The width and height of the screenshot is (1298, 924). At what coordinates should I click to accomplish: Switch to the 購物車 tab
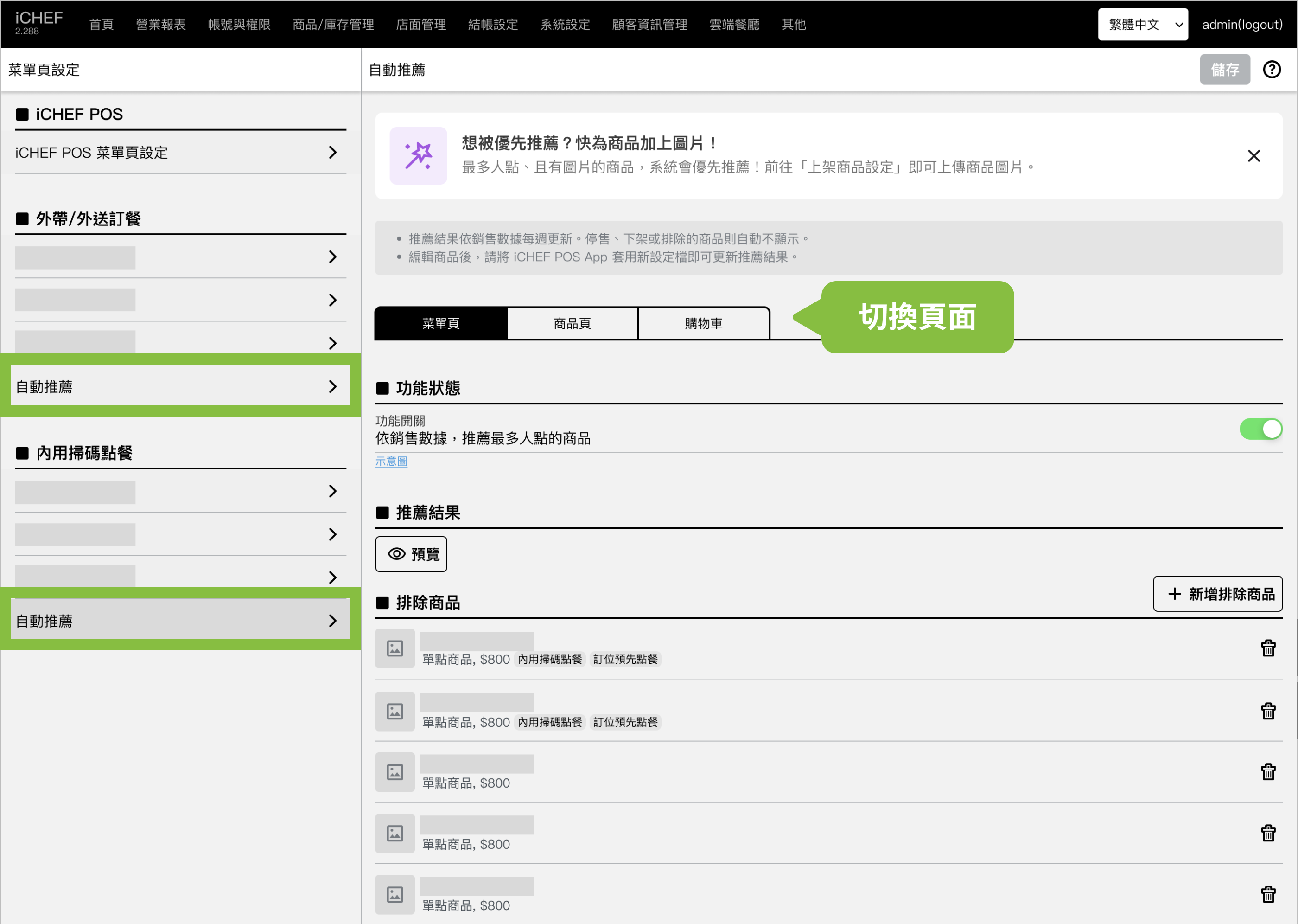[x=703, y=324]
